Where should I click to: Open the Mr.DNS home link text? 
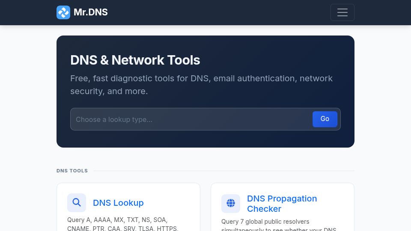pyautogui.click(x=90, y=12)
